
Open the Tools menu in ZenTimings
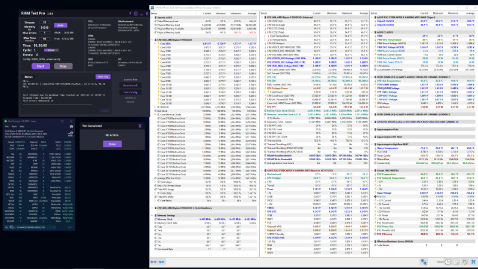coord(14,126)
